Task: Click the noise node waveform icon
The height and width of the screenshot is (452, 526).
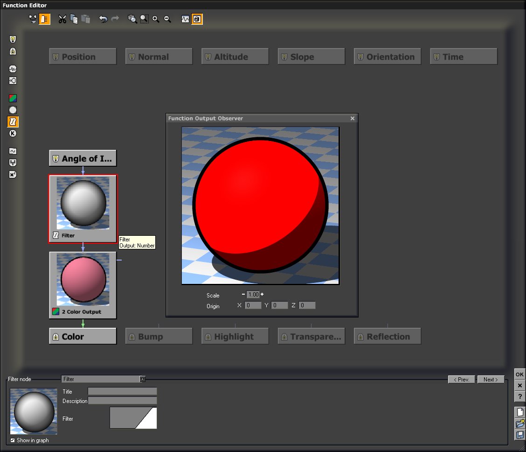Action: click(x=13, y=69)
